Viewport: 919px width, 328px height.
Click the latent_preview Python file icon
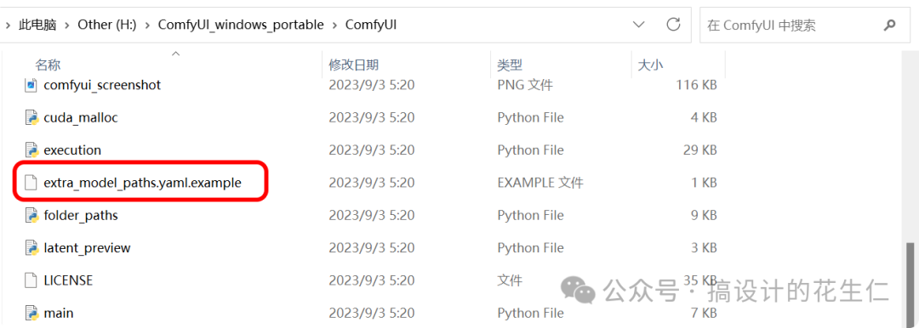pyautogui.click(x=31, y=248)
